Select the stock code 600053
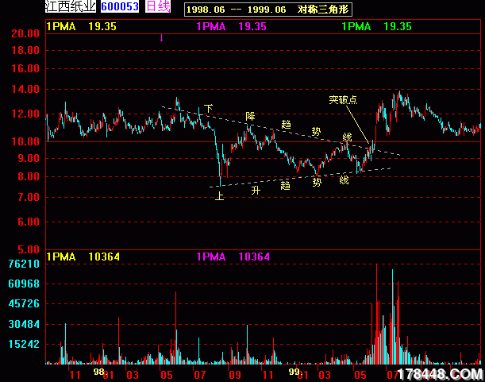 120,7
